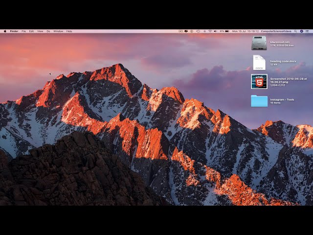Click the Screenshot 2019-06-28 file name
The height and width of the screenshot is (235, 313).
tap(289, 80)
